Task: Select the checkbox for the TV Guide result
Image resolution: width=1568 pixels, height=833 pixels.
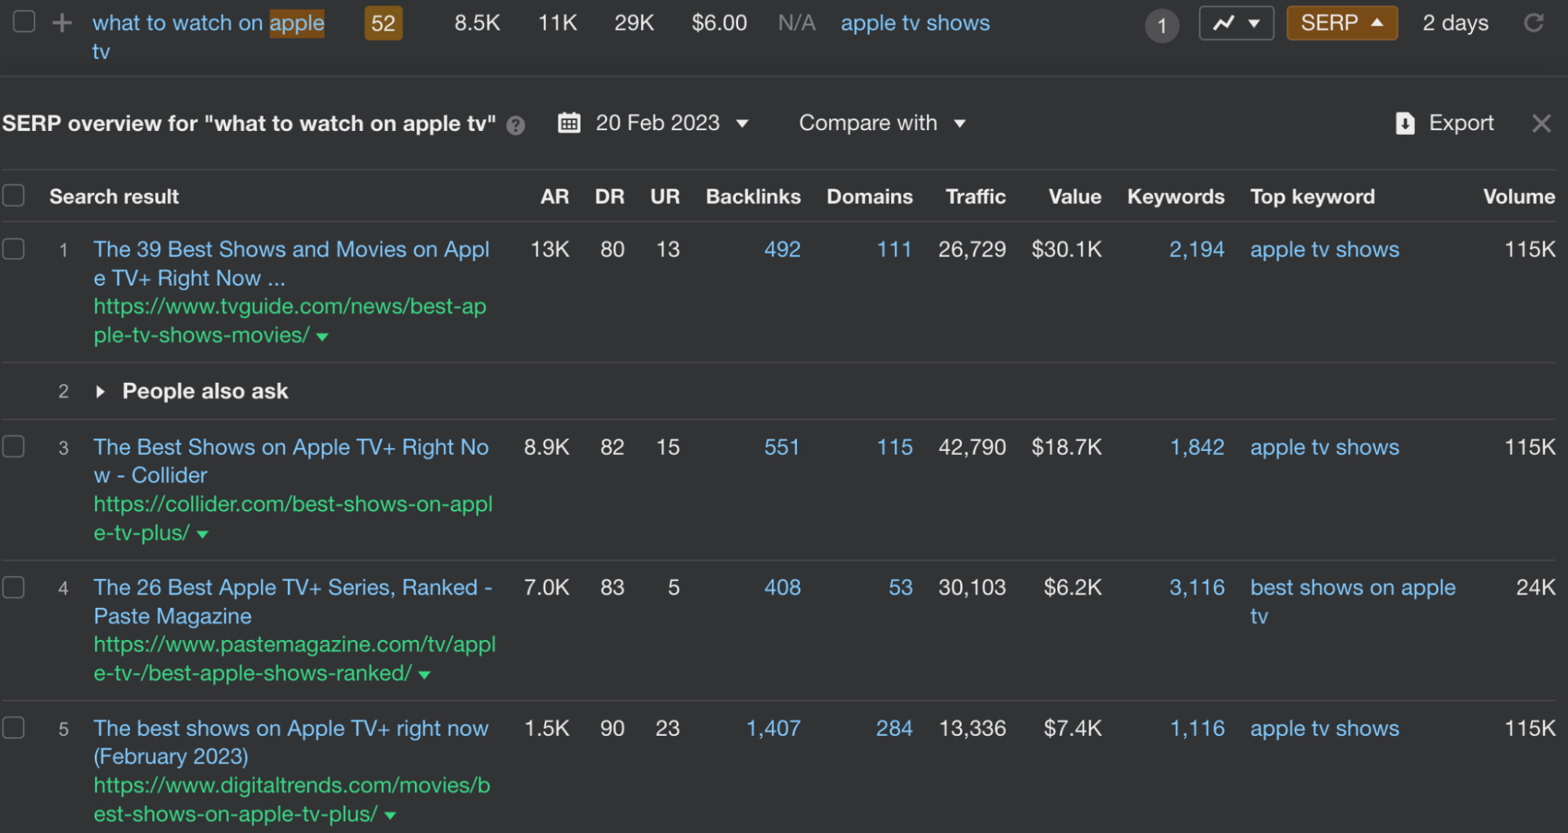Action: 13,249
